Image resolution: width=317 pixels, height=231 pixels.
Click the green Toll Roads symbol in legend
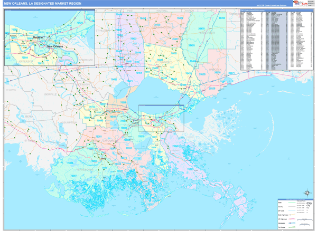(x=292, y=227)
